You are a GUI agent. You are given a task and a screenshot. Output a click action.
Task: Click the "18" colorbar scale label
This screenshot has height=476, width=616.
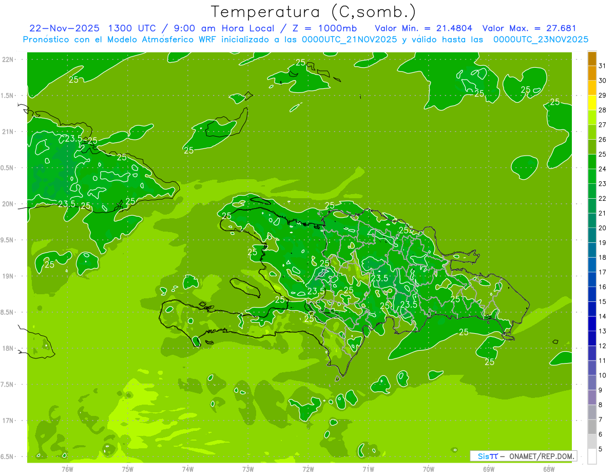click(x=603, y=257)
